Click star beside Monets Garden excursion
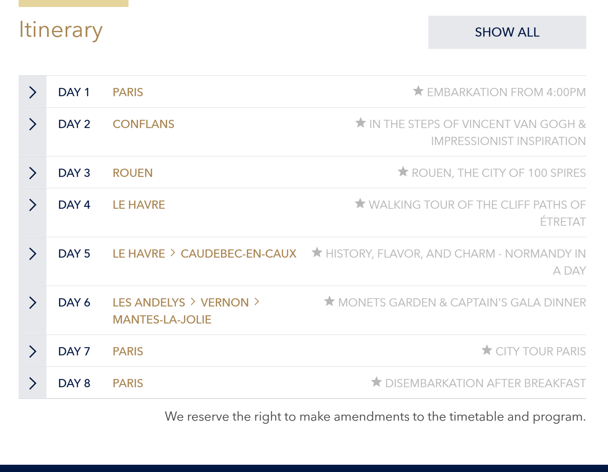Image resolution: width=608 pixels, height=472 pixels. pyautogui.click(x=329, y=301)
